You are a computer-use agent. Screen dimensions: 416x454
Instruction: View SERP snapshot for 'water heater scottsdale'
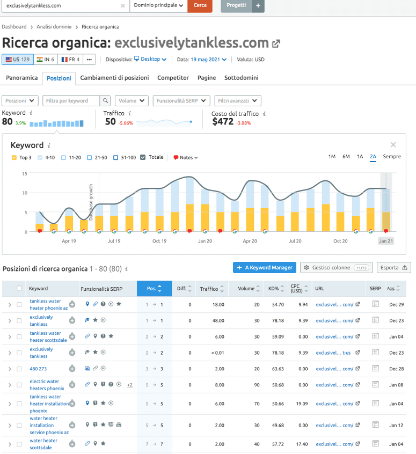coord(375,444)
